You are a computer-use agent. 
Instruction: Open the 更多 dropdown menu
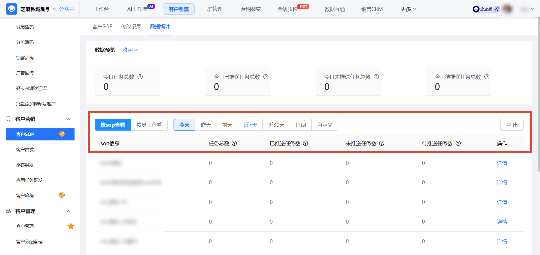point(408,9)
